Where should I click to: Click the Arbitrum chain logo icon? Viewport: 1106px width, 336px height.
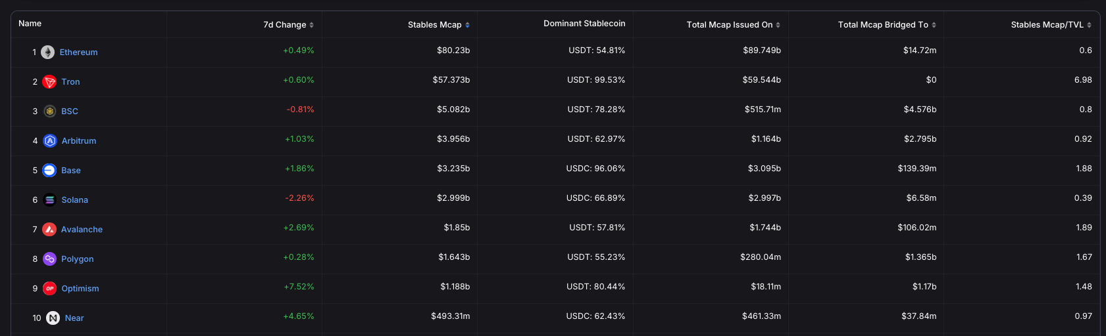point(50,141)
